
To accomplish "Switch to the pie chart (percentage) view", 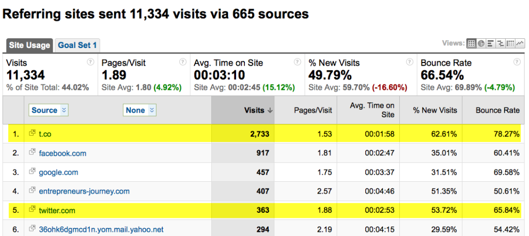I will [481, 43].
